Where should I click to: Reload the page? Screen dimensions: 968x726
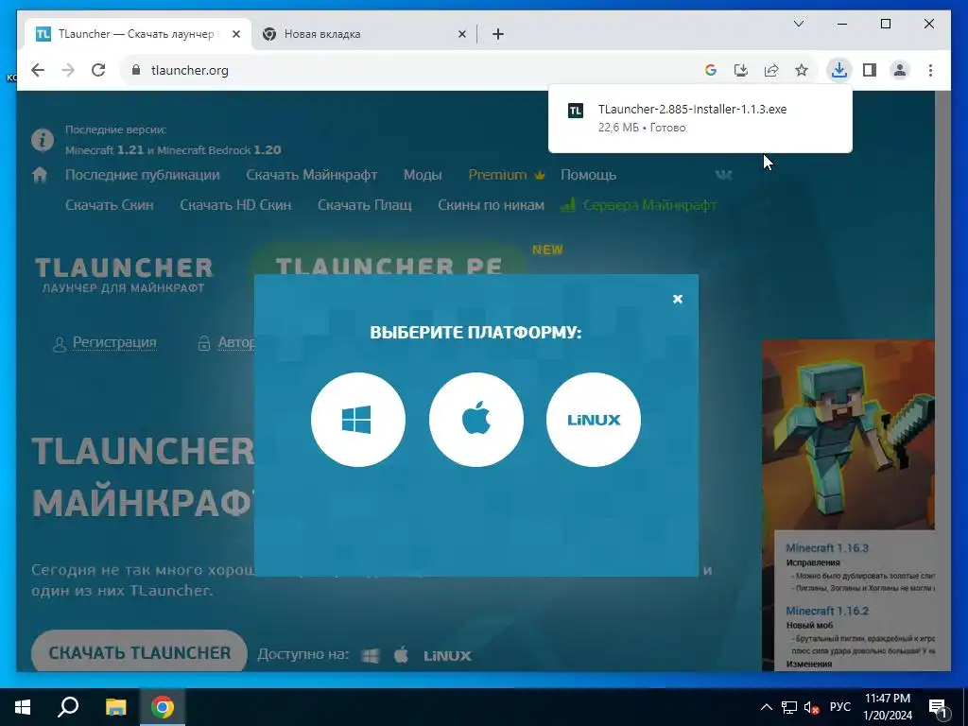pos(98,70)
